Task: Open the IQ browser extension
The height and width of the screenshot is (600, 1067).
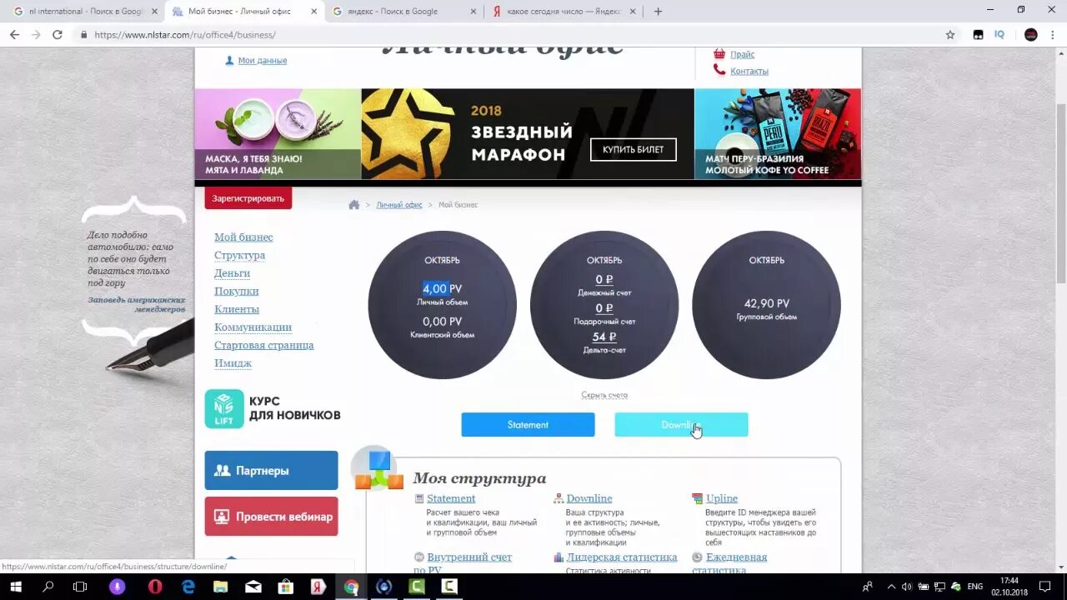Action: click(x=999, y=35)
